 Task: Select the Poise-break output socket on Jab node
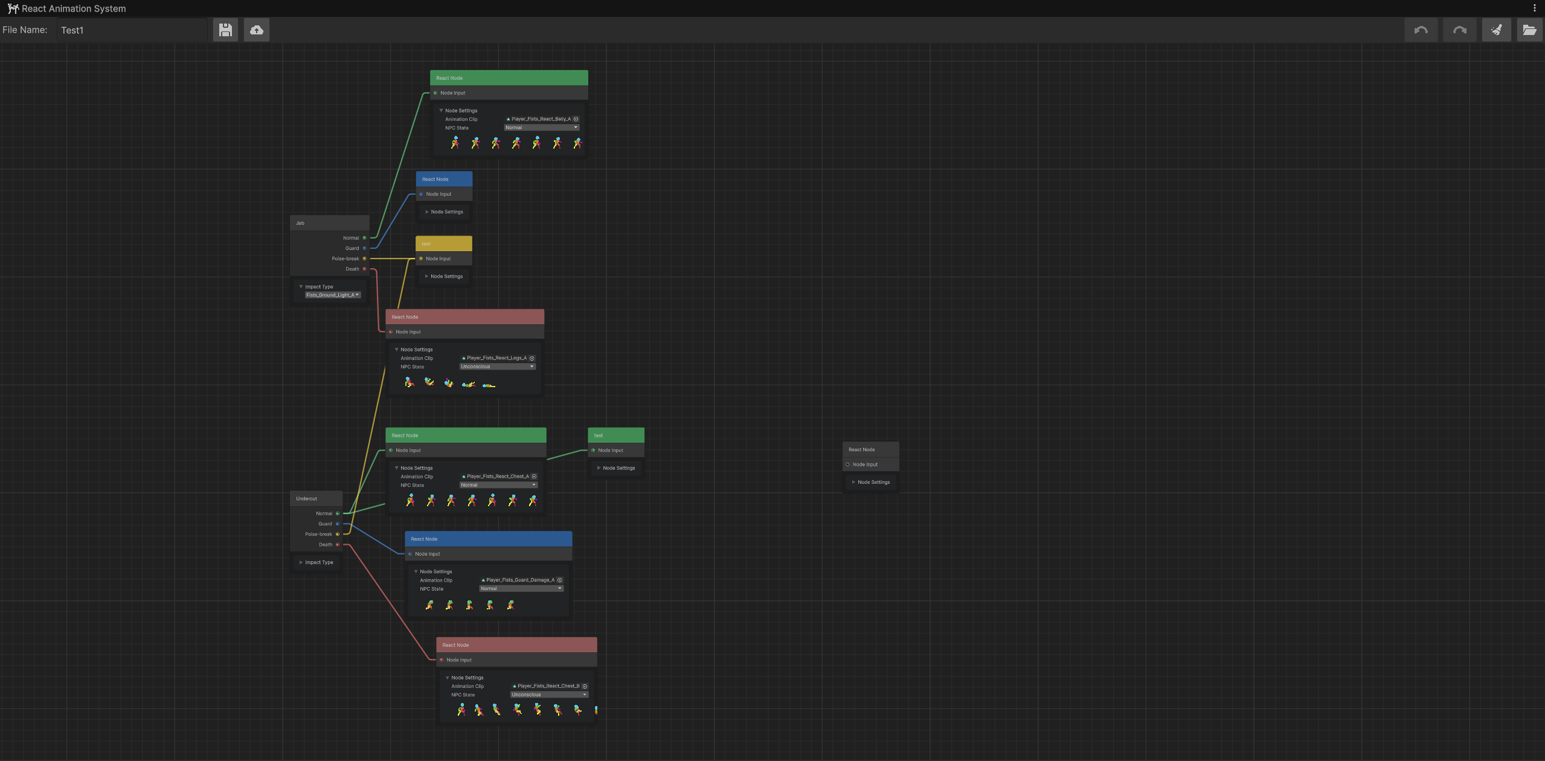(x=365, y=258)
